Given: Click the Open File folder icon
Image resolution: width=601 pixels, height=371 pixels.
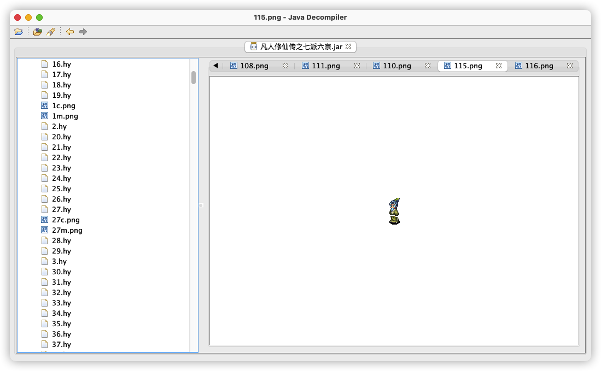Looking at the screenshot, I should 19,32.
